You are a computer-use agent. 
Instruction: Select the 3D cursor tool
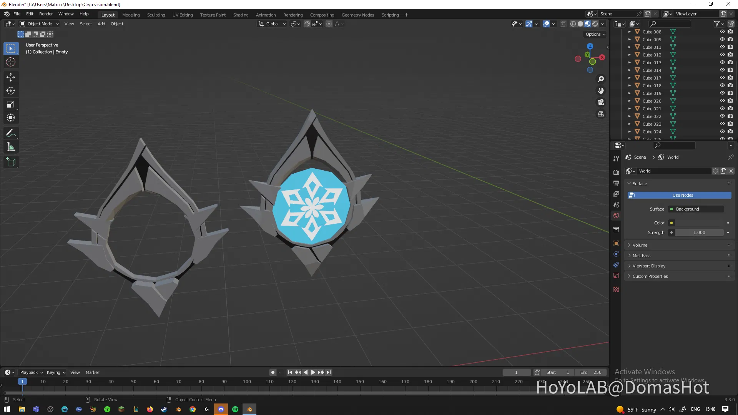tap(11, 62)
